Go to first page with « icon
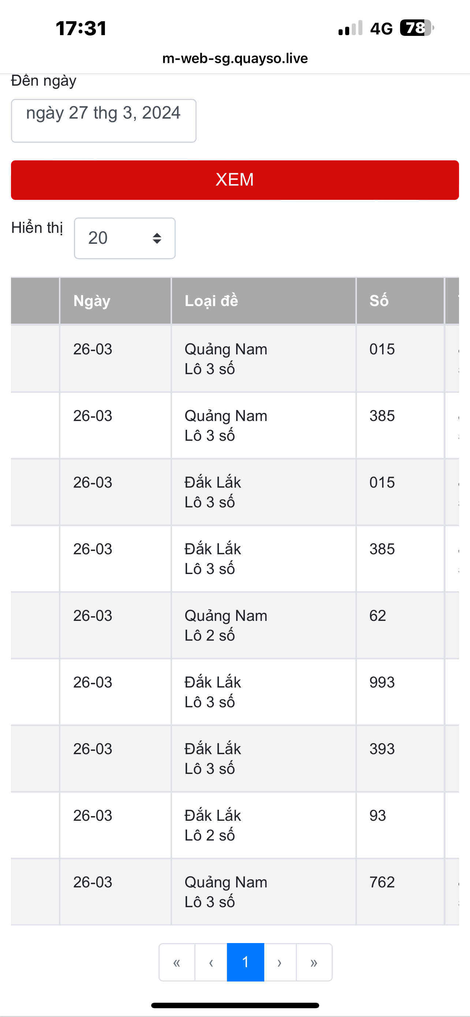This screenshot has width=470, height=1017. coord(177,962)
